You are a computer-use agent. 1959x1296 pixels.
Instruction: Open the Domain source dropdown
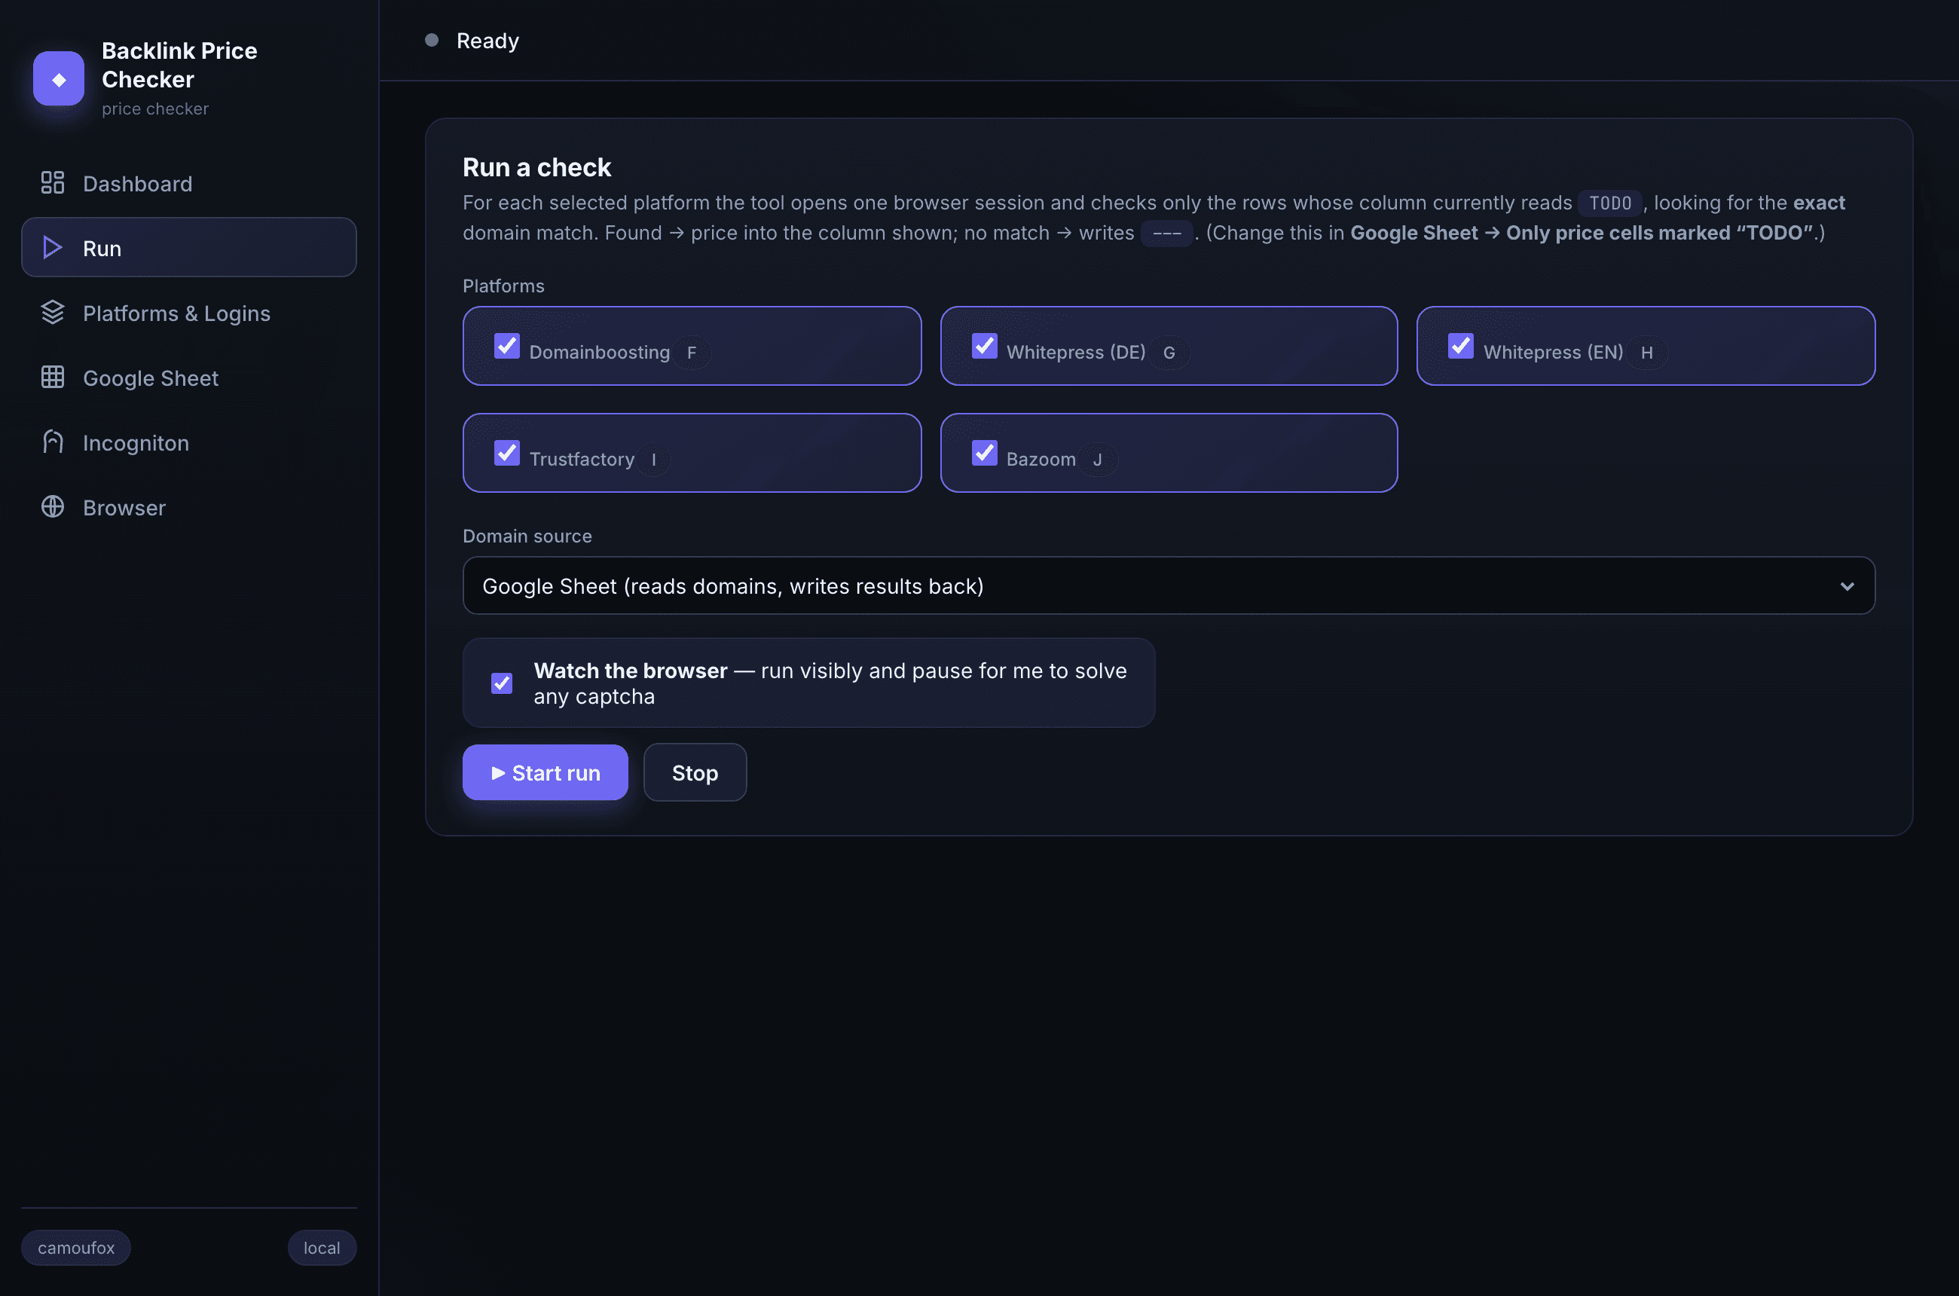[1168, 585]
